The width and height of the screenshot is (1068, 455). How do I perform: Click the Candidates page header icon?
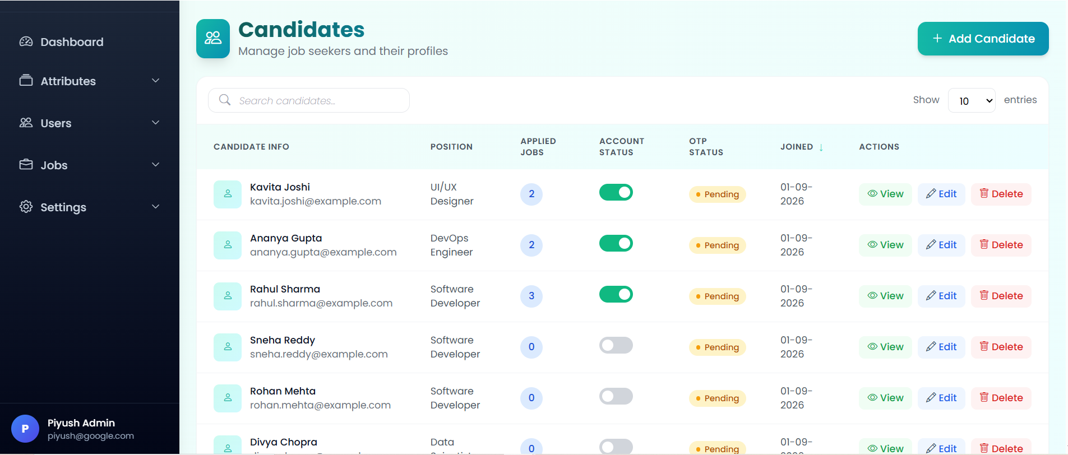(213, 39)
